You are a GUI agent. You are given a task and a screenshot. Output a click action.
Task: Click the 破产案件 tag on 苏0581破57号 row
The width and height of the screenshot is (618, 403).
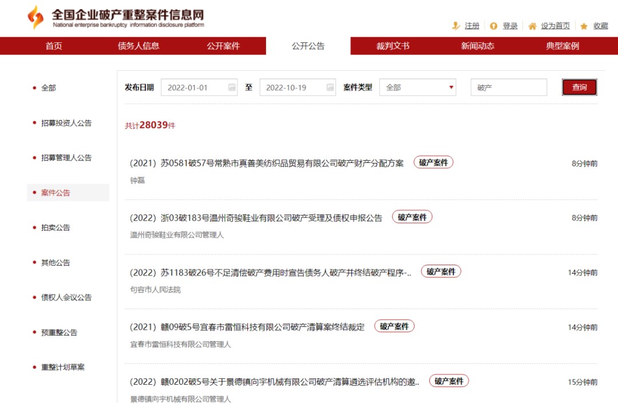(x=433, y=162)
